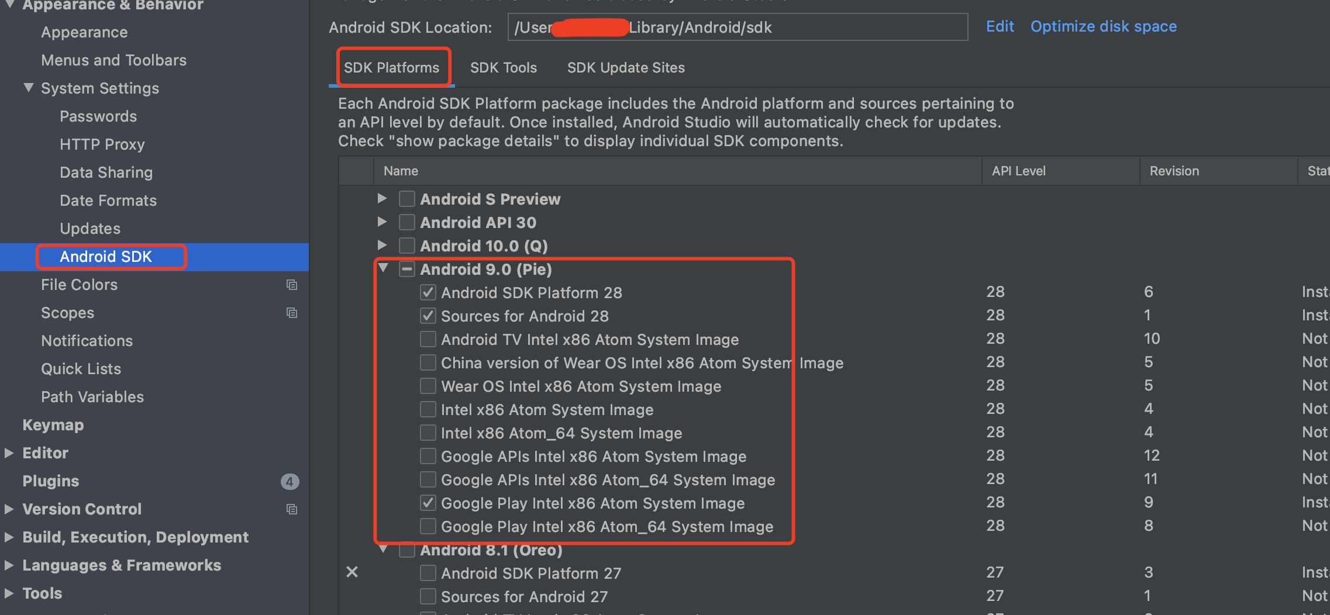Expand the Version Control settings section
Viewport: 1330px width, 615px height.
pos(9,509)
